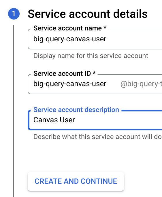The width and height of the screenshot is (162, 197).
Task: Focus the Service account ID input field
Action: coord(95,84)
